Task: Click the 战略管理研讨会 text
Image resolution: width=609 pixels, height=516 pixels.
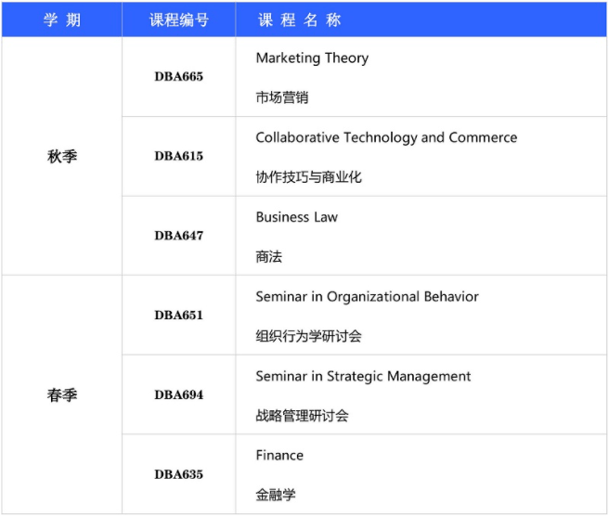Action: coord(302,416)
